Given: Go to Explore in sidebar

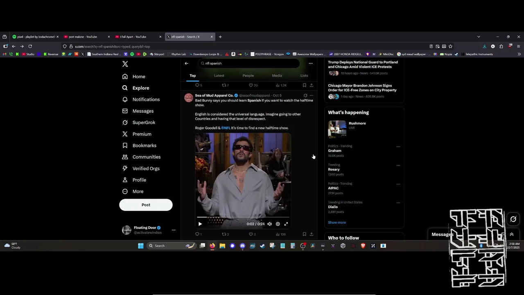Looking at the screenshot, I should pyautogui.click(x=136, y=88).
